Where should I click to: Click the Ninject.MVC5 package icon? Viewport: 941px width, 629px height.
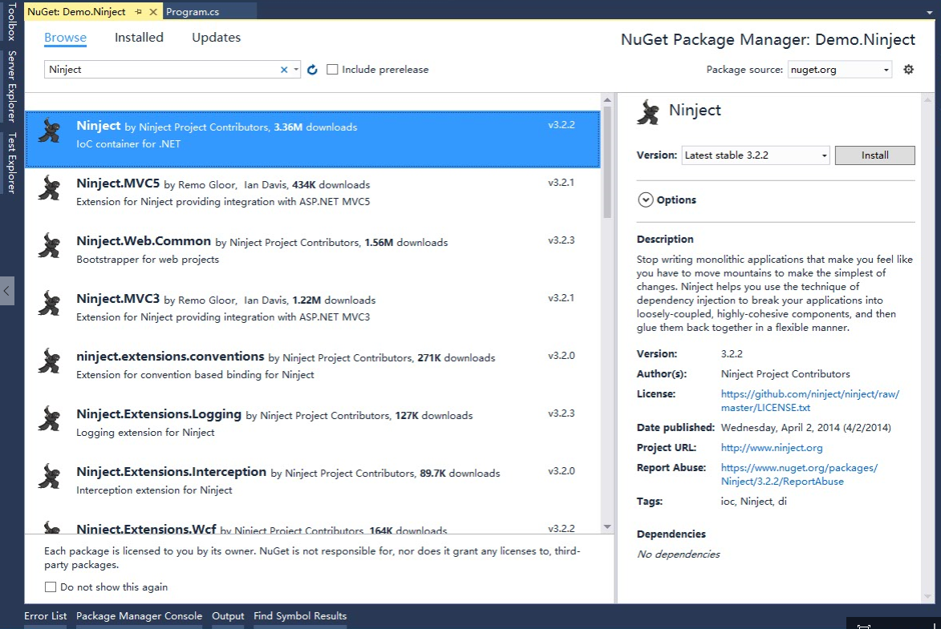click(50, 187)
